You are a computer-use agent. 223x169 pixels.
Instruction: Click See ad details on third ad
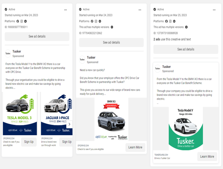point(186,49)
